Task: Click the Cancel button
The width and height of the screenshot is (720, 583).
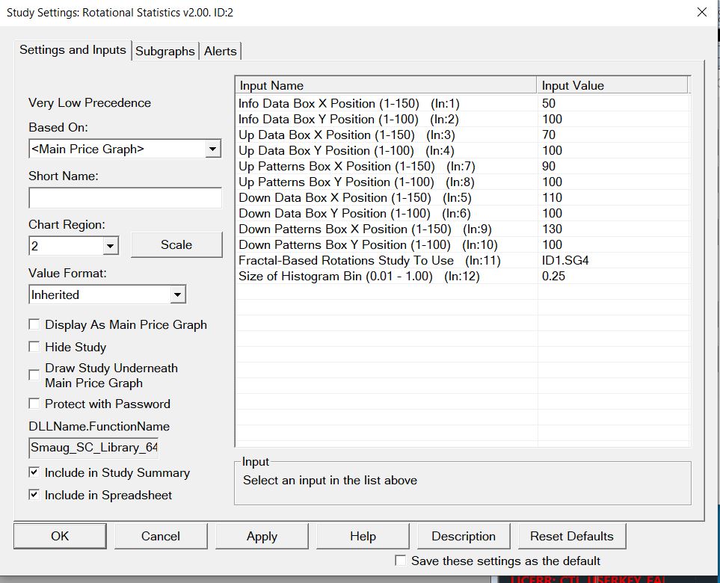Action: point(161,536)
